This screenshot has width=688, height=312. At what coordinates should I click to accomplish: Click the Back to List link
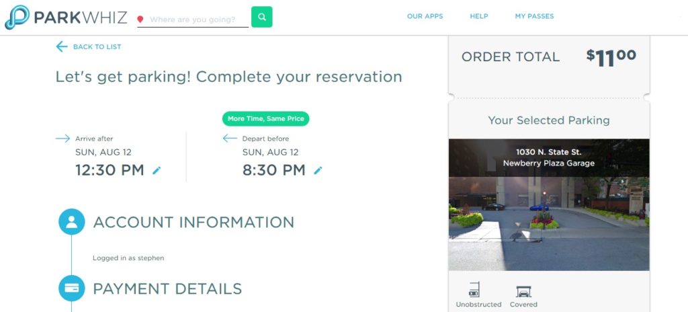97,47
